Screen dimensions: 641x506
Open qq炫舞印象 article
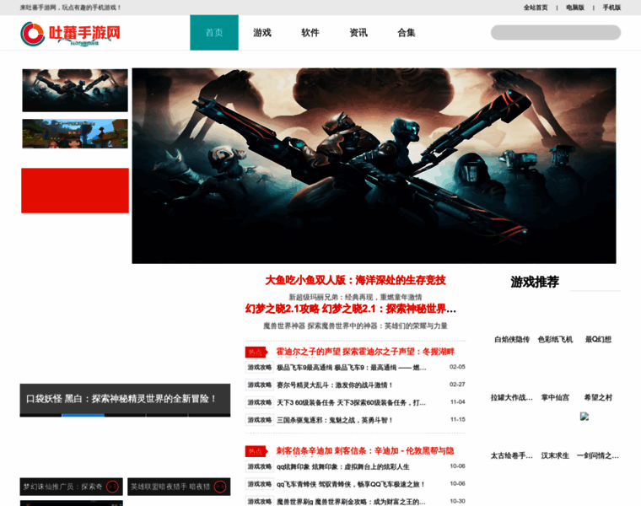(343, 466)
